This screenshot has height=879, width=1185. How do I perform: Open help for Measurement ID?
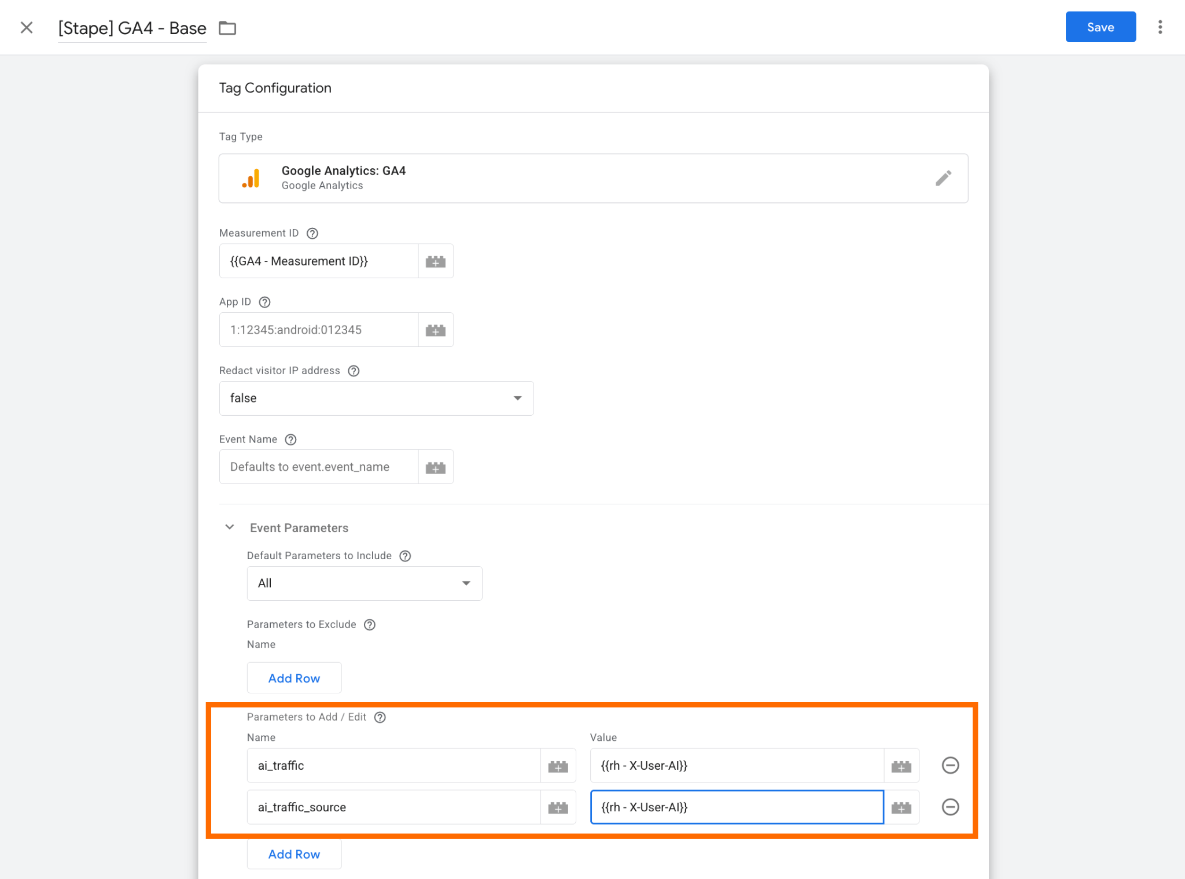click(312, 233)
